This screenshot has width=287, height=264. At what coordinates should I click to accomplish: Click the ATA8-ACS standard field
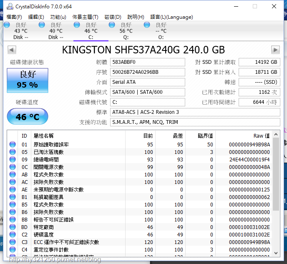click(195, 112)
